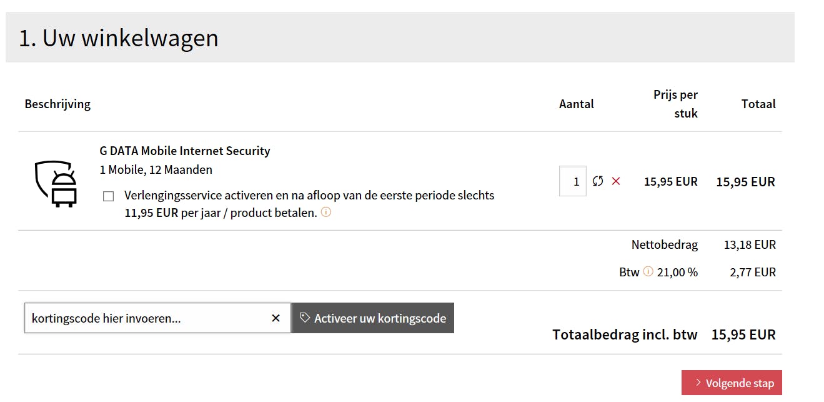Screen dimensions: 824x402
Task: Clear the discount code field with X
Action: tap(275, 318)
